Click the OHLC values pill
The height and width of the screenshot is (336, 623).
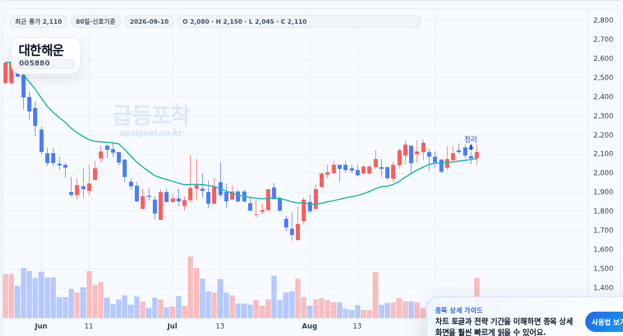point(299,21)
